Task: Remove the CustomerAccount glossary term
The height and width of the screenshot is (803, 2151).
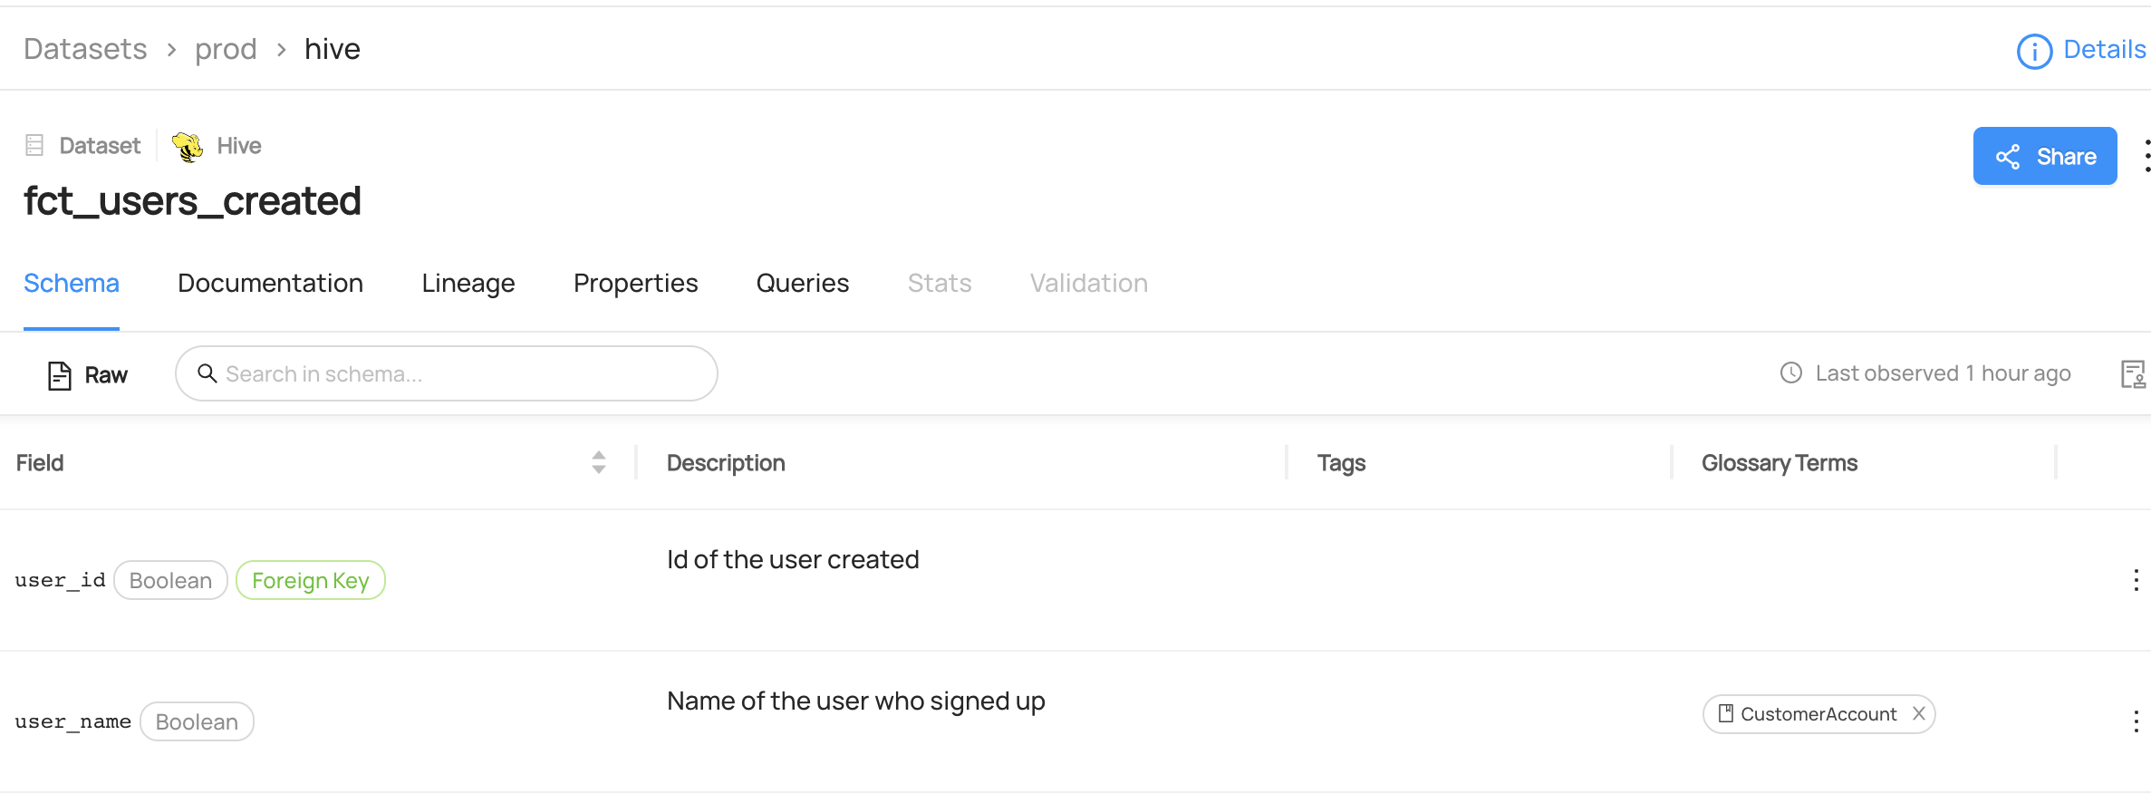Action: click(x=1919, y=714)
